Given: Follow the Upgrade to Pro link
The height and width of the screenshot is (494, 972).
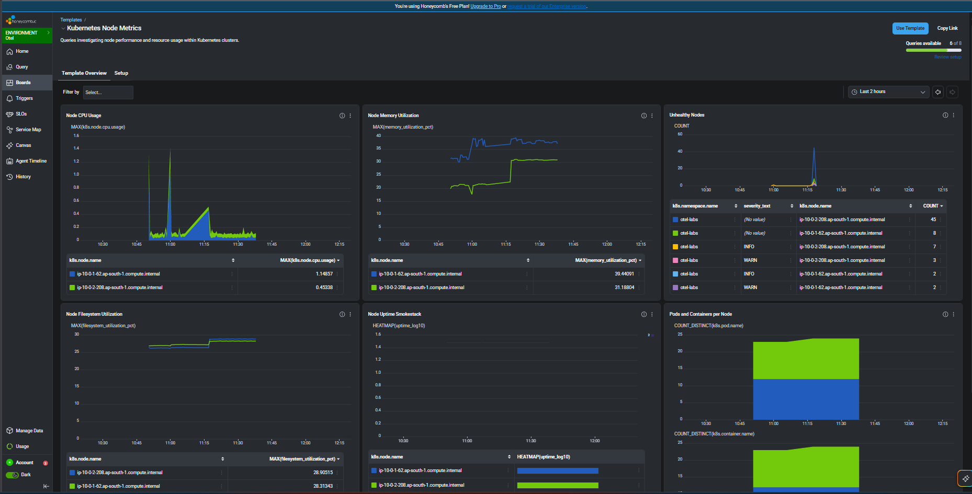Looking at the screenshot, I should [485, 6].
